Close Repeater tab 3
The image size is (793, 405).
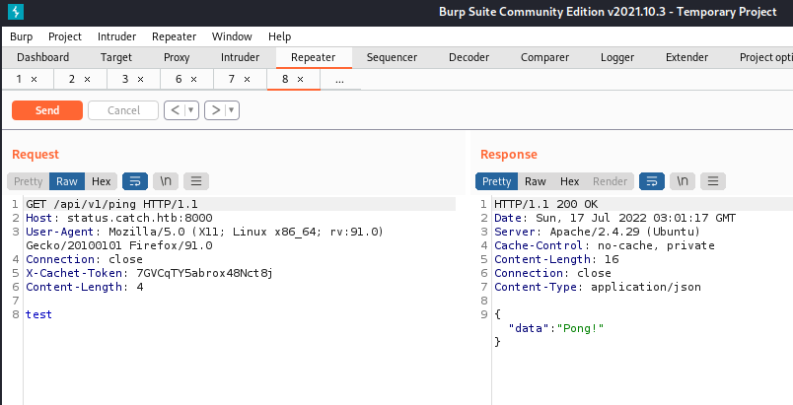click(141, 79)
